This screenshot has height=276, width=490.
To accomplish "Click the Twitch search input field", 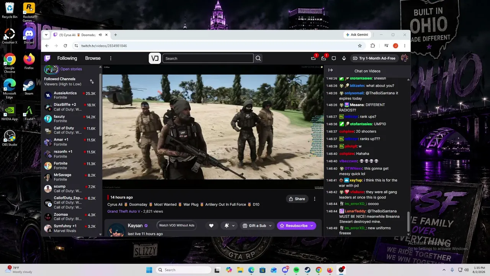I will 208,58.
